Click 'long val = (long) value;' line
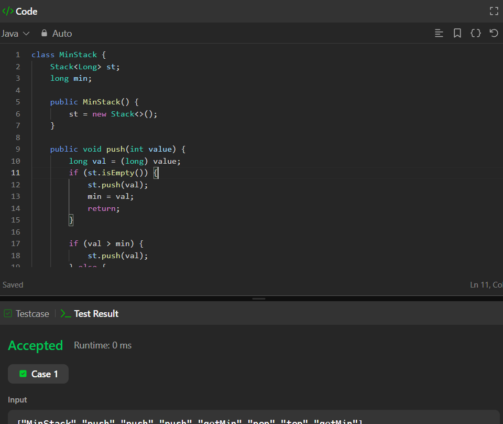The height and width of the screenshot is (424, 503). (125, 161)
